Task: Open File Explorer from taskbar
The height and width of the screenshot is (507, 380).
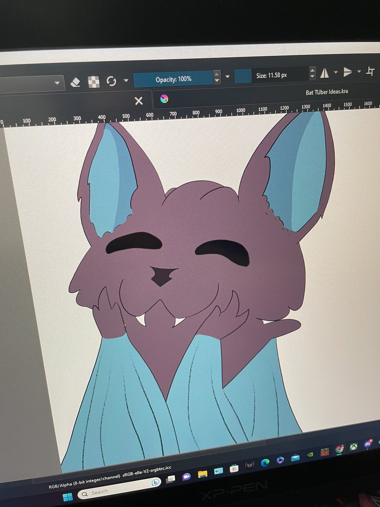Action: [x=203, y=474]
